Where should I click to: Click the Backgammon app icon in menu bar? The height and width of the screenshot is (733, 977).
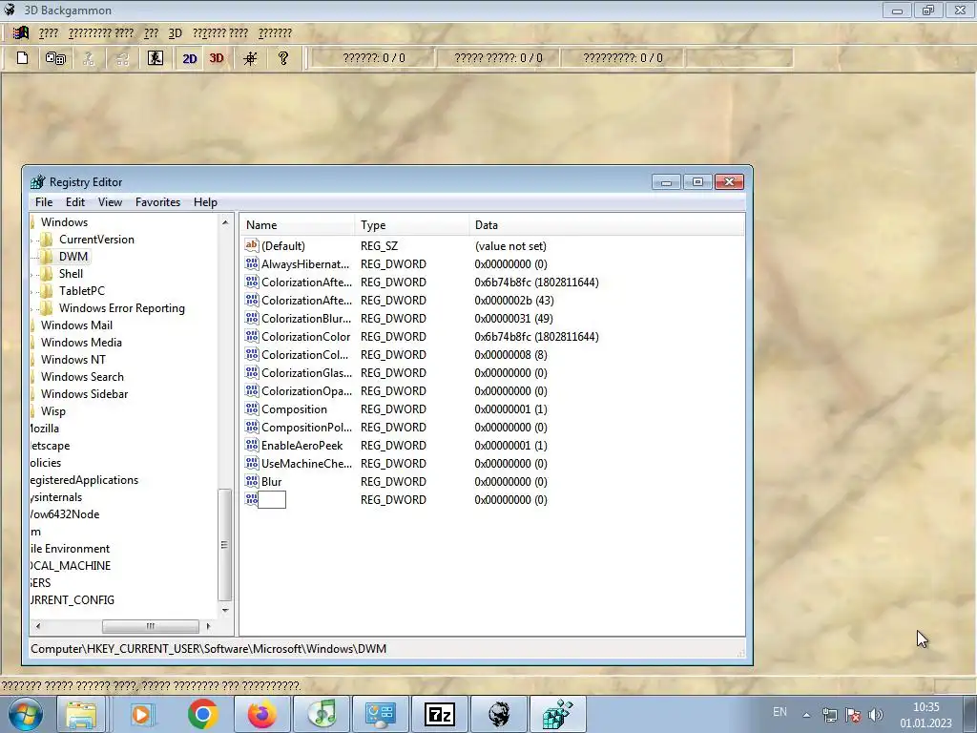[x=21, y=32]
